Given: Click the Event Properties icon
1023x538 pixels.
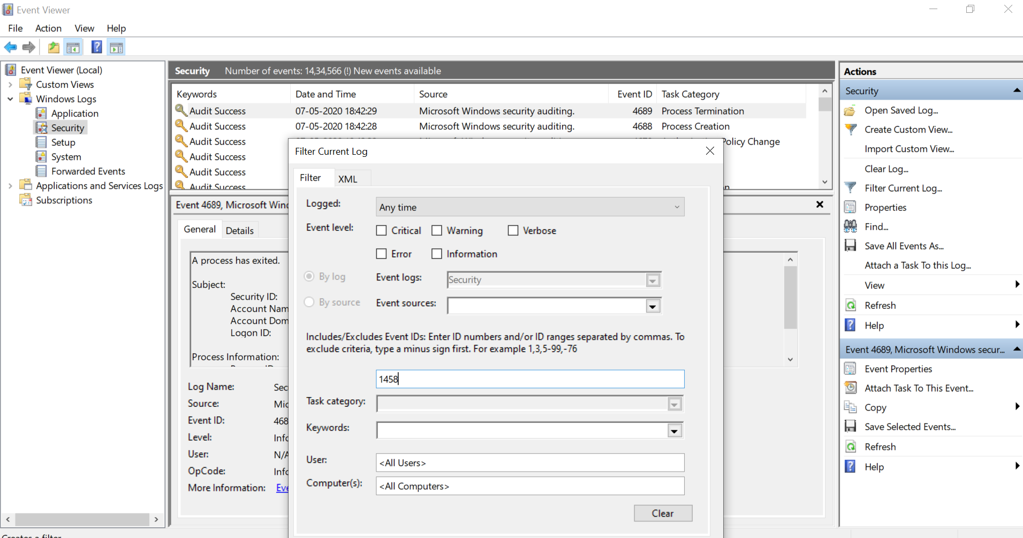Looking at the screenshot, I should (x=850, y=369).
